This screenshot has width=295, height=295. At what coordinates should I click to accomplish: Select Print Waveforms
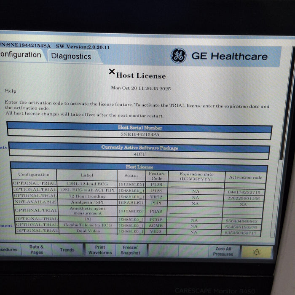100,250
